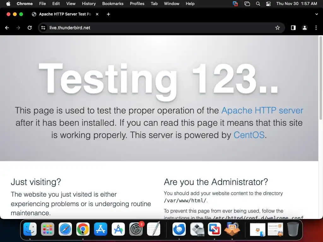Image resolution: width=323 pixels, height=242 pixels.
Task: Open Spotlight search in menu bar
Action: tap(258, 4)
